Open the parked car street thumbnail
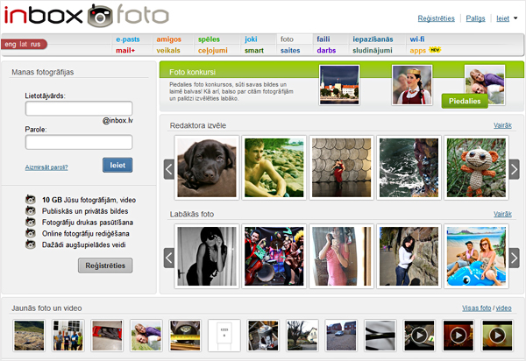Image resolution: width=526 pixels, height=361 pixels. (x=341, y=336)
